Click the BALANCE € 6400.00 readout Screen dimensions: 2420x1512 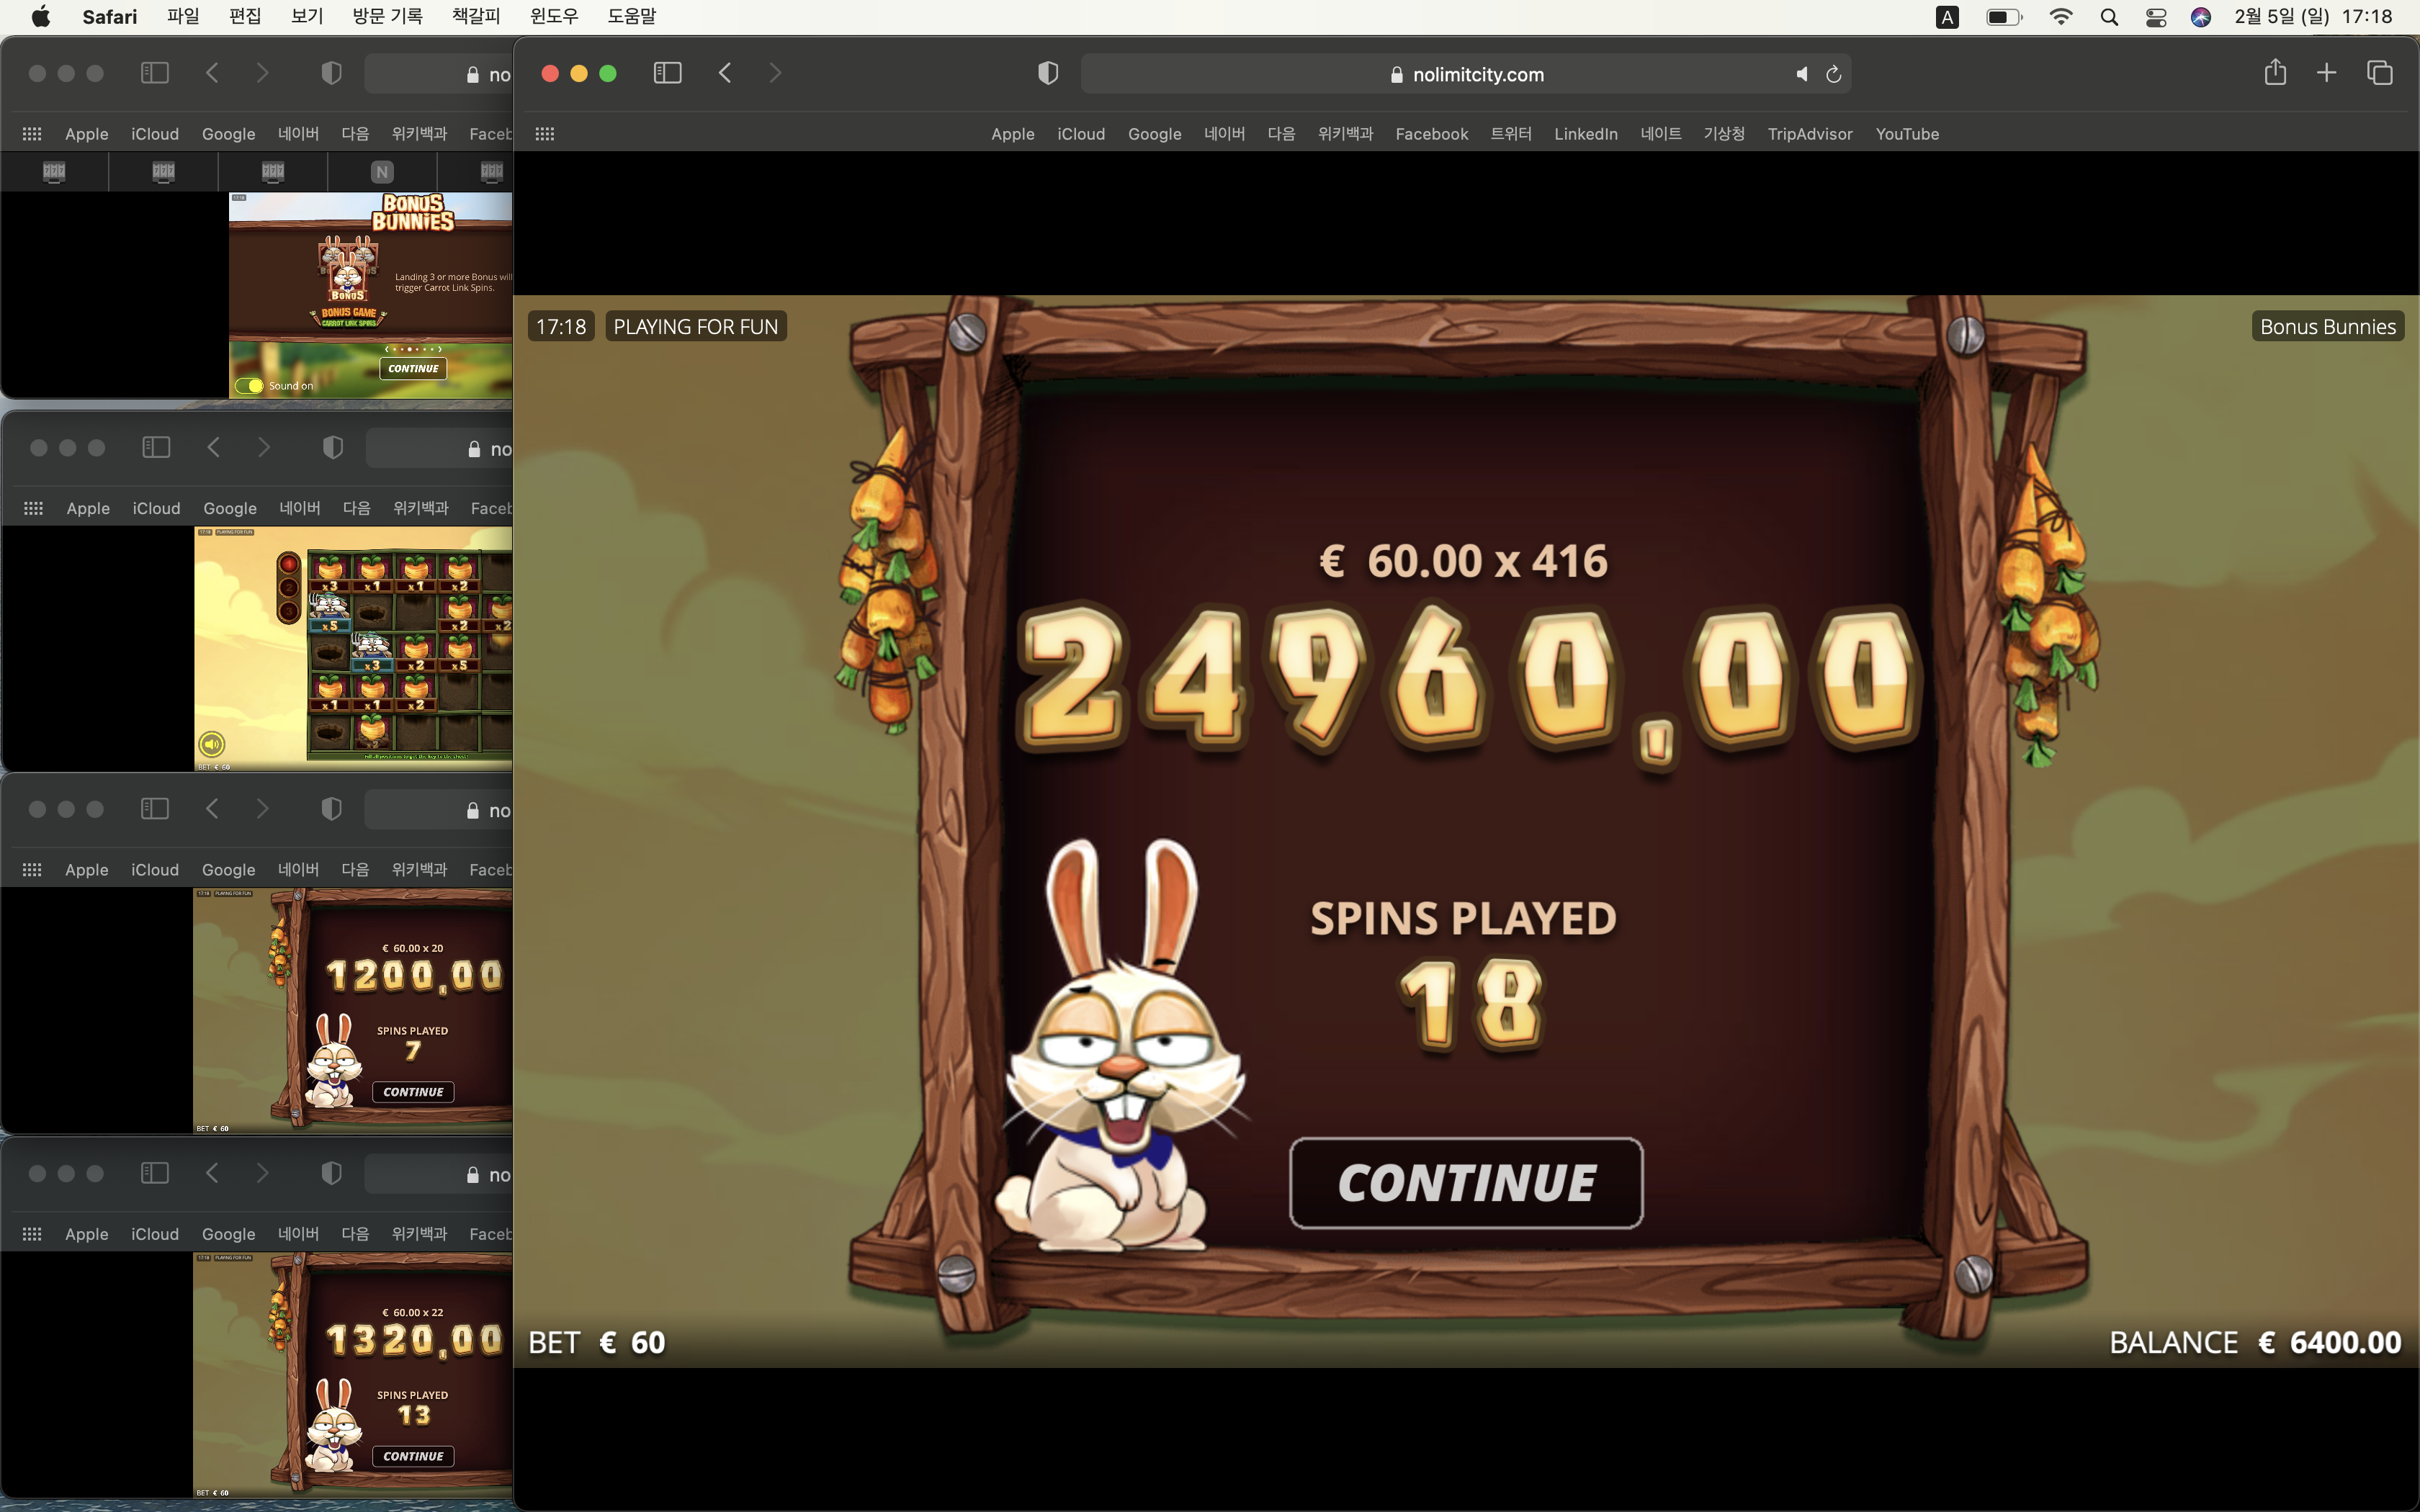tap(2255, 1342)
